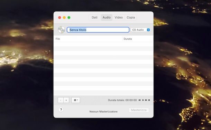Click the Durata totale: 00:00:00 label
Screen dimensions: 211x130
click(122, 100)
